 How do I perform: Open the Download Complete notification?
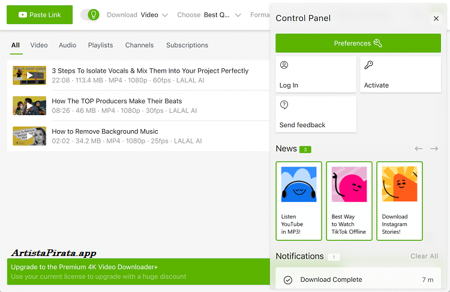358,279
